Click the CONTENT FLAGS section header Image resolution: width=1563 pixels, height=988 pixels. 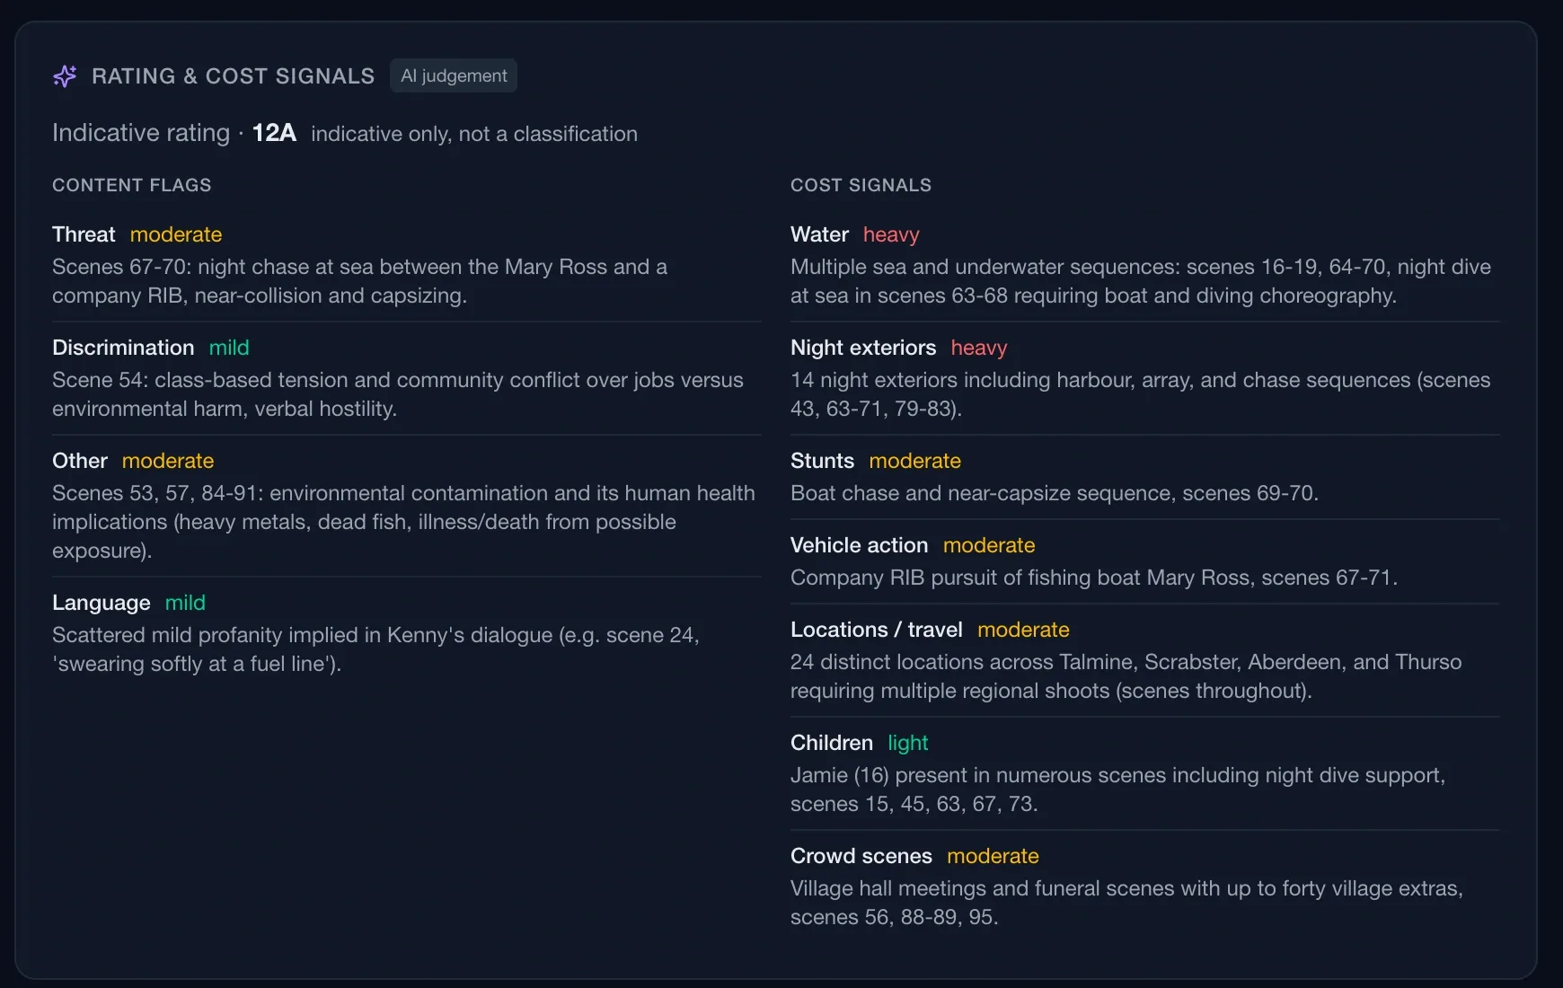[x=132, y=185]
